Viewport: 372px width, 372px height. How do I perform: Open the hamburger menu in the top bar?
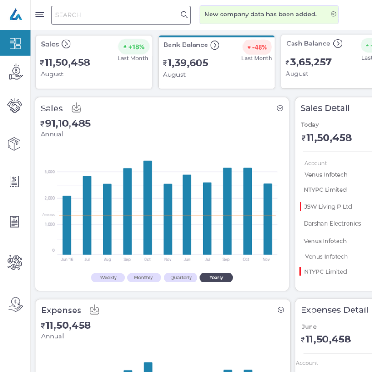[x=40, y=15]
